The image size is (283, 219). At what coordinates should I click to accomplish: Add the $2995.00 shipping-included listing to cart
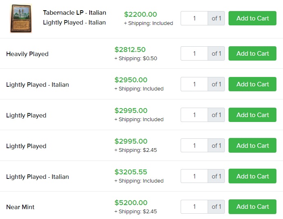click(x=252, y=115)
